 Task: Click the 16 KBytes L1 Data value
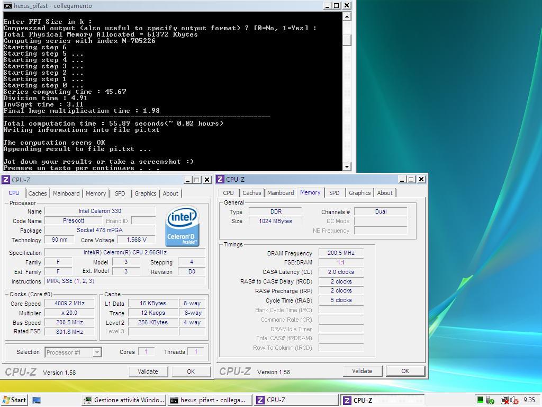[153, 303]
